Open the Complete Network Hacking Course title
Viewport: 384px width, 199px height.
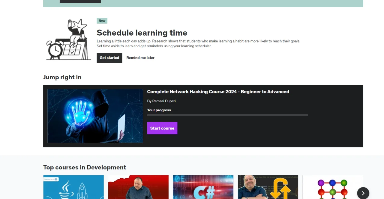coord(218,92)
